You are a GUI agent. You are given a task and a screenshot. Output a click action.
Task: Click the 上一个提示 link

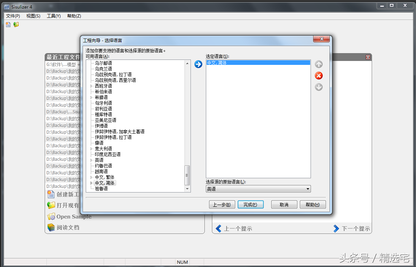(238, 229)
